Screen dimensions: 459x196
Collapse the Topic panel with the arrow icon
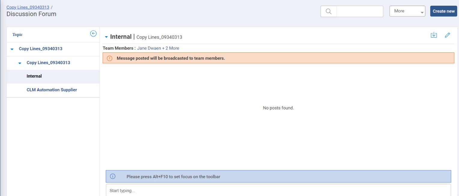tap(93, 34)
